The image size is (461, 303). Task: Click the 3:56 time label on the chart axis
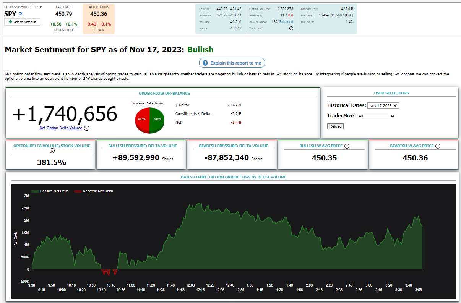click(x=419, y=290)
